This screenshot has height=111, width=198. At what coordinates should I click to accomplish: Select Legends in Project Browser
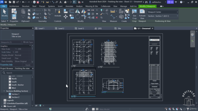coord(10,100)
